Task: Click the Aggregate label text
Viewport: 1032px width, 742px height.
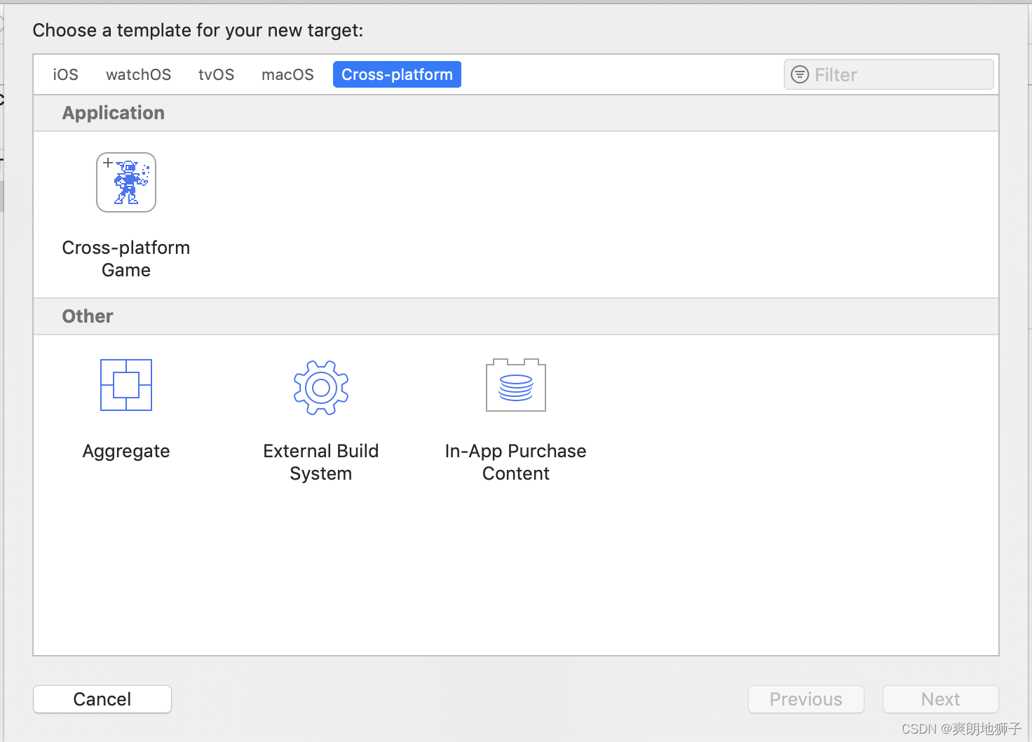Action: (126, 451)
